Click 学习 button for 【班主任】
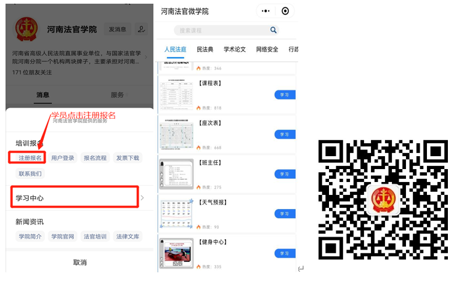459x284 pixels. click(285, 174)
